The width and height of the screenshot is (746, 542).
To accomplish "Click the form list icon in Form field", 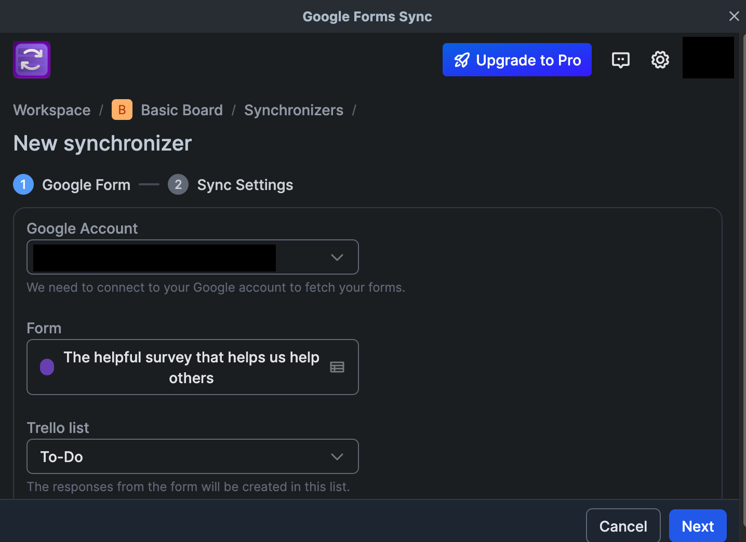I will click(x=337, y=367).
